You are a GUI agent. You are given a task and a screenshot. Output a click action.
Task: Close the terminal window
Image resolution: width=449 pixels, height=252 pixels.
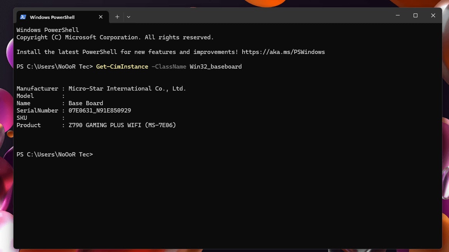433,15
